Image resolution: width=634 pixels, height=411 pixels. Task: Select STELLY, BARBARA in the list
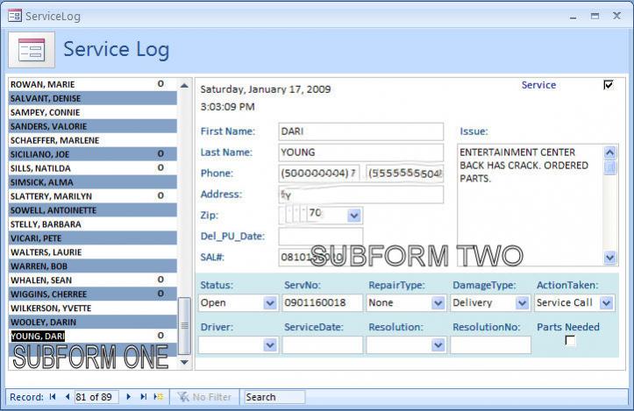pyautogui.click(x=93, y=224)
